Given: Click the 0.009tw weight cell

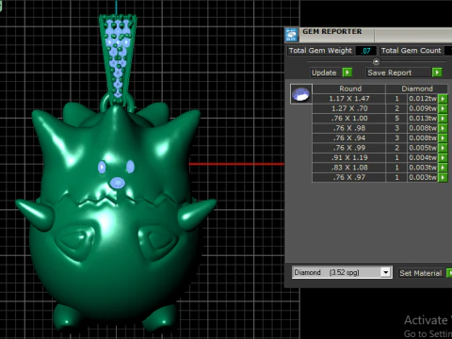Looking at the screenshot, I should 423,108.
